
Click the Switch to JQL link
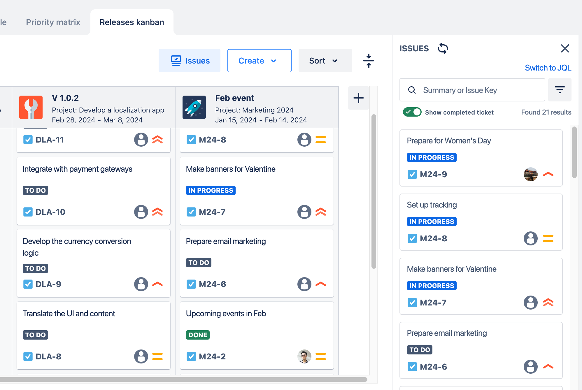coord(548,68)
